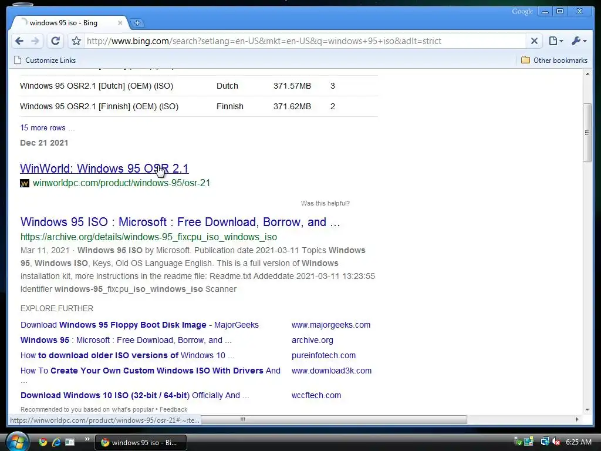This screenshot has height=451, width=601.
Task: Open wccftech.com link
Action: (x=316, y=395)
